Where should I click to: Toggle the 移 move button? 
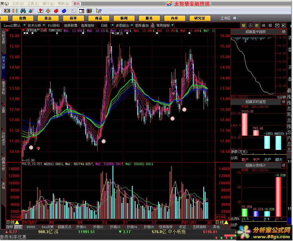[271, 25]
